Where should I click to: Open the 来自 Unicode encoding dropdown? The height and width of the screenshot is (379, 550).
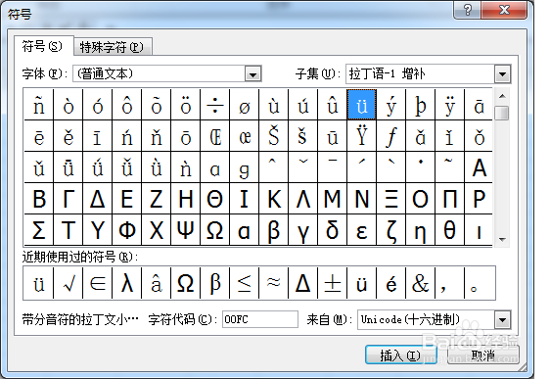point(502,319)
